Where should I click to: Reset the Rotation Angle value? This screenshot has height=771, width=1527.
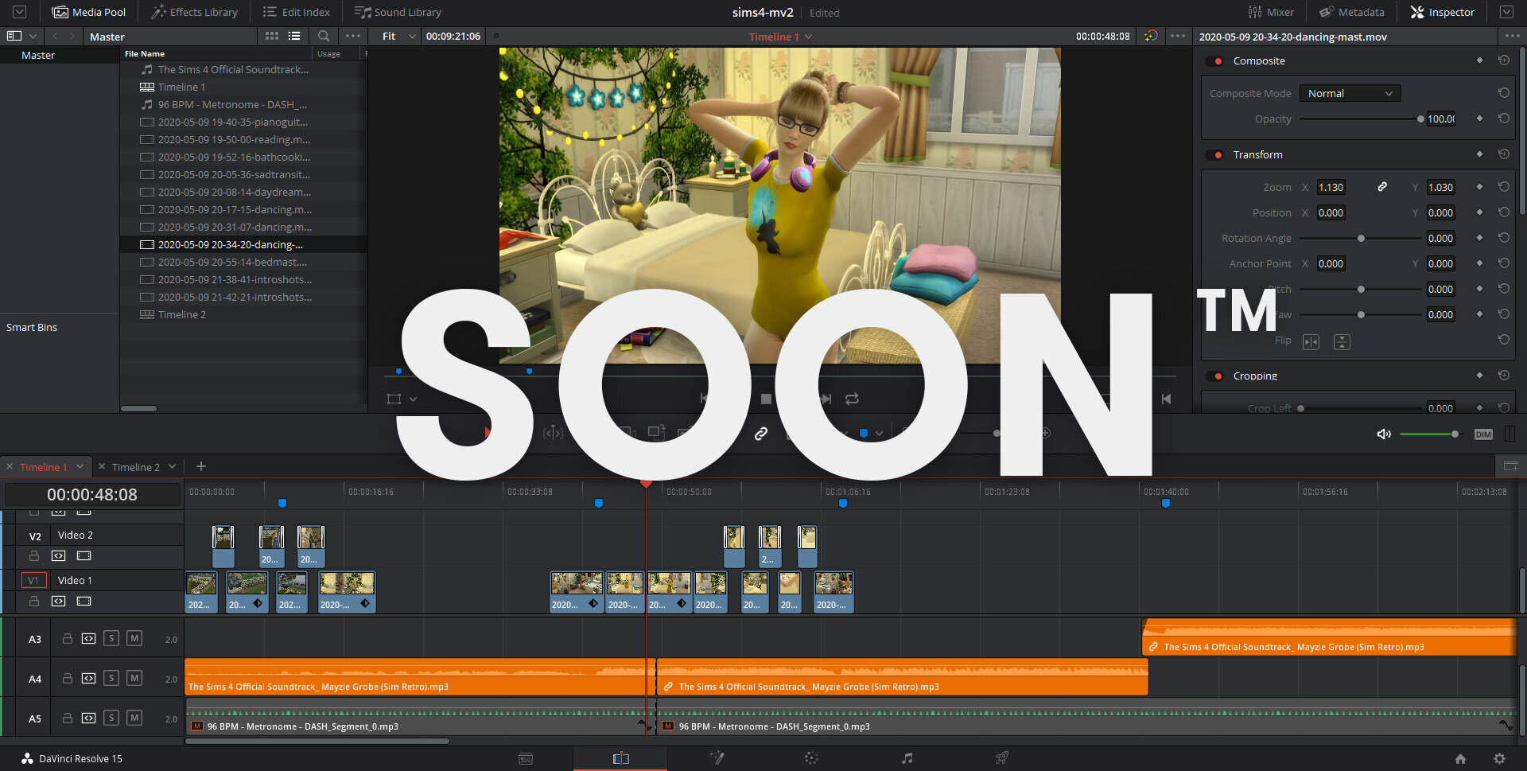coord(1503,238)
